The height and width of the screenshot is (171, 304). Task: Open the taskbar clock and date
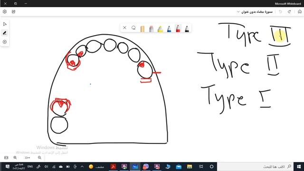point(19,167)
